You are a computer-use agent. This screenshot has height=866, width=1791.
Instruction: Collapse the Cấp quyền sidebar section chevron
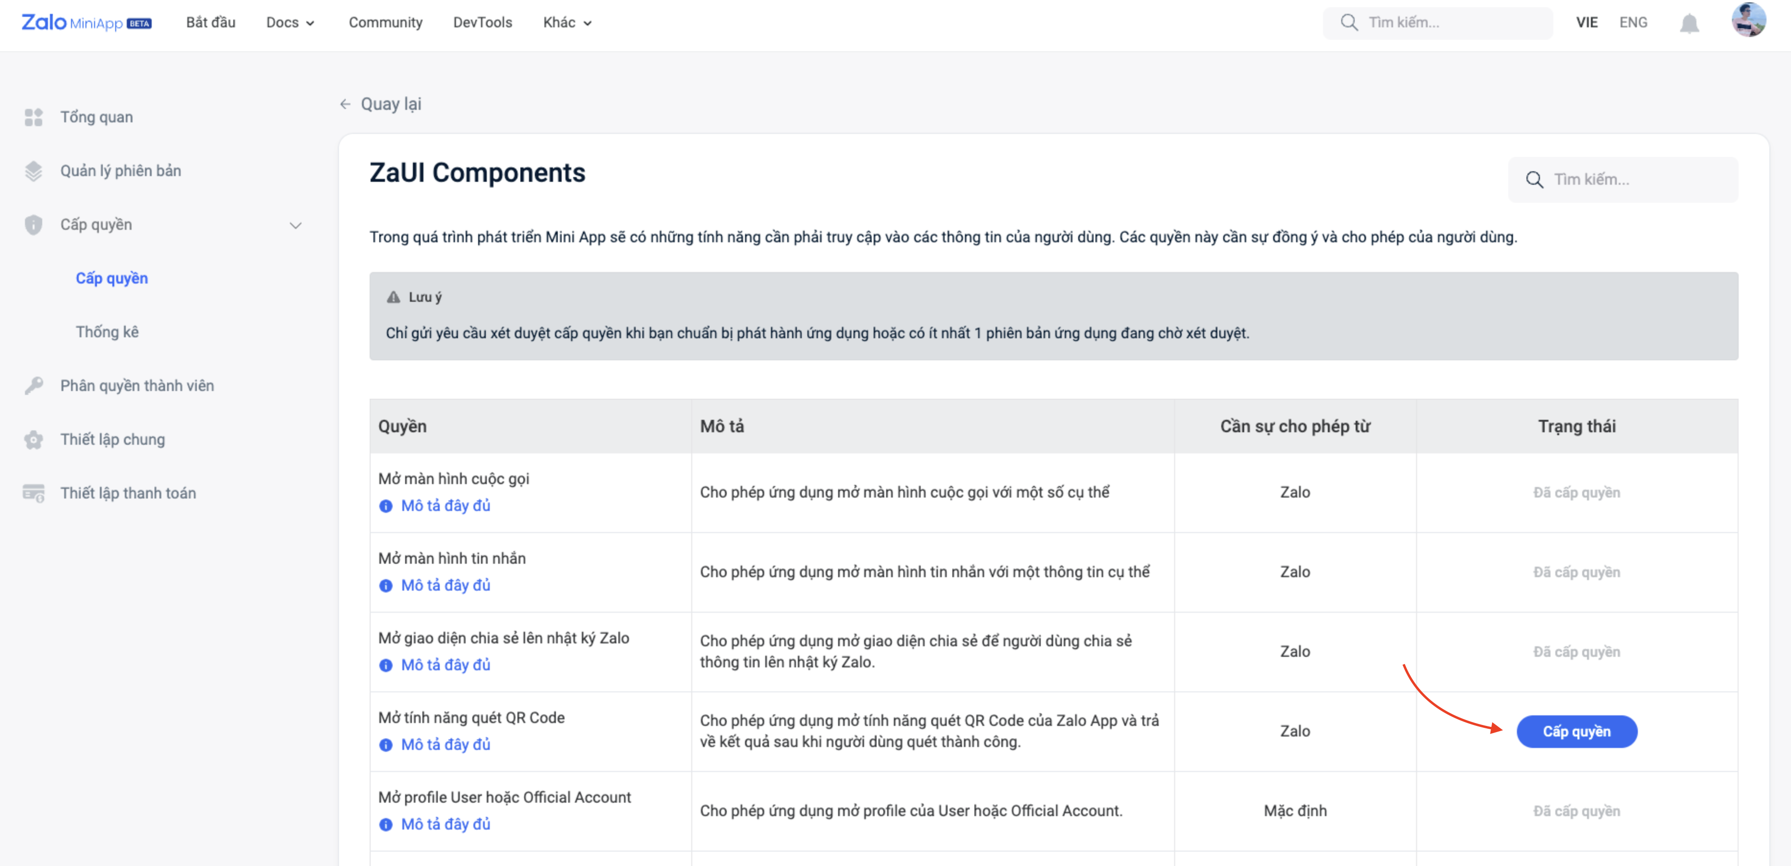click(x=296, y=225)
